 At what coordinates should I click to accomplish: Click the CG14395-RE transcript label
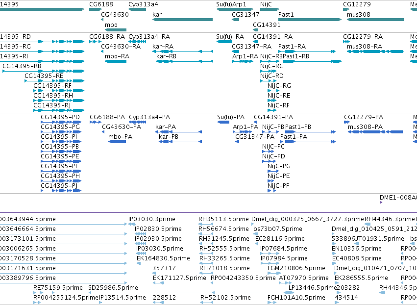coord(44,76)
